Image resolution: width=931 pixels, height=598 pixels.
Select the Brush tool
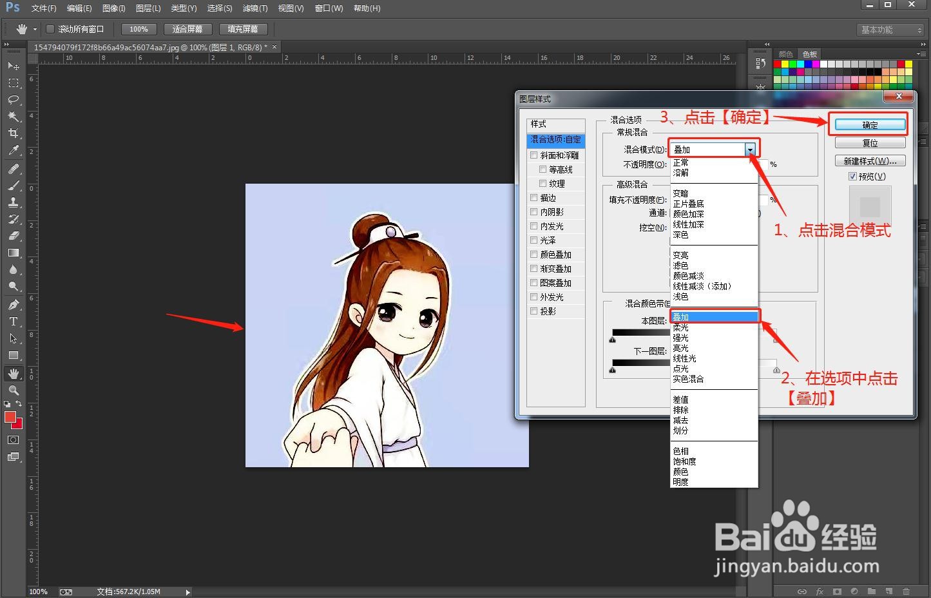[x=13, y=186]
